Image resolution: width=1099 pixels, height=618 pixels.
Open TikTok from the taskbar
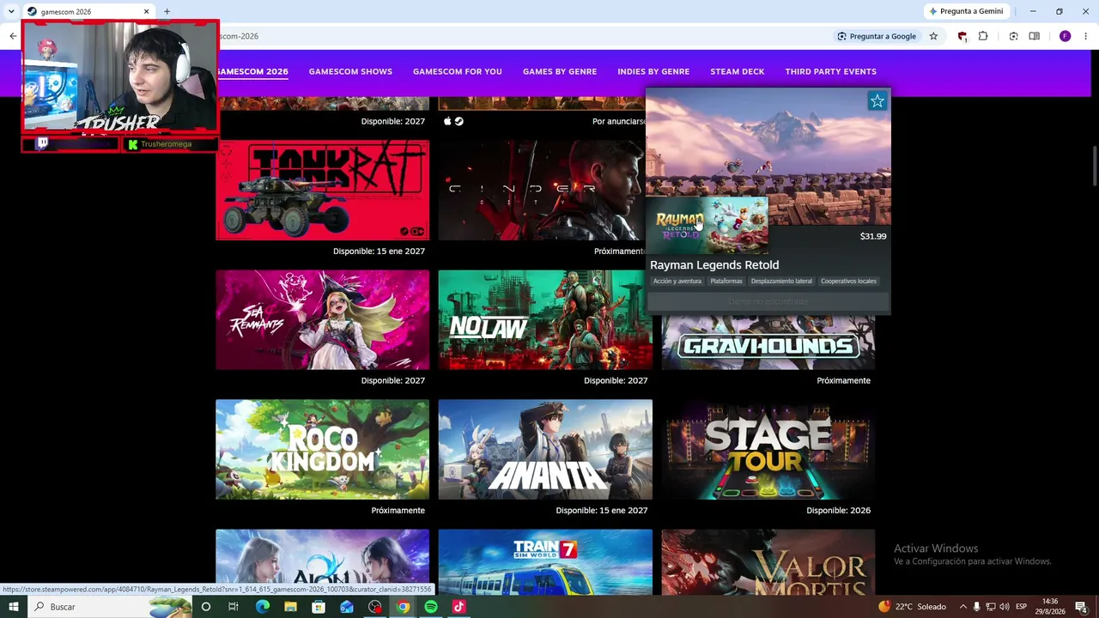(x=458, y=607)
